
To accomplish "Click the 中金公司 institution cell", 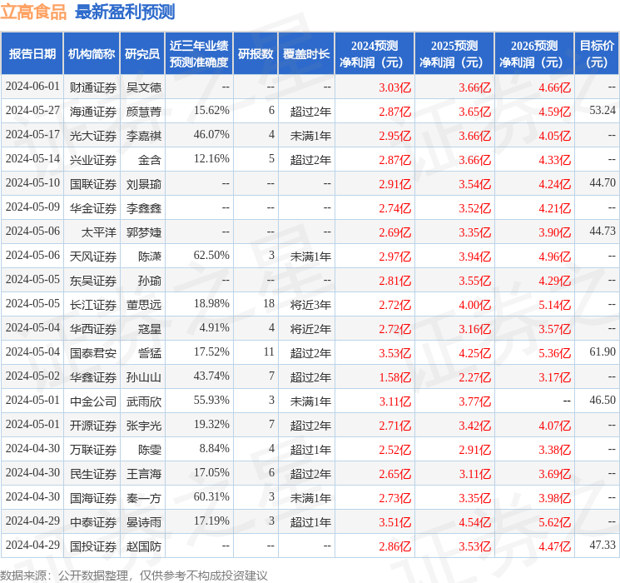I will [x=93, y=401].
